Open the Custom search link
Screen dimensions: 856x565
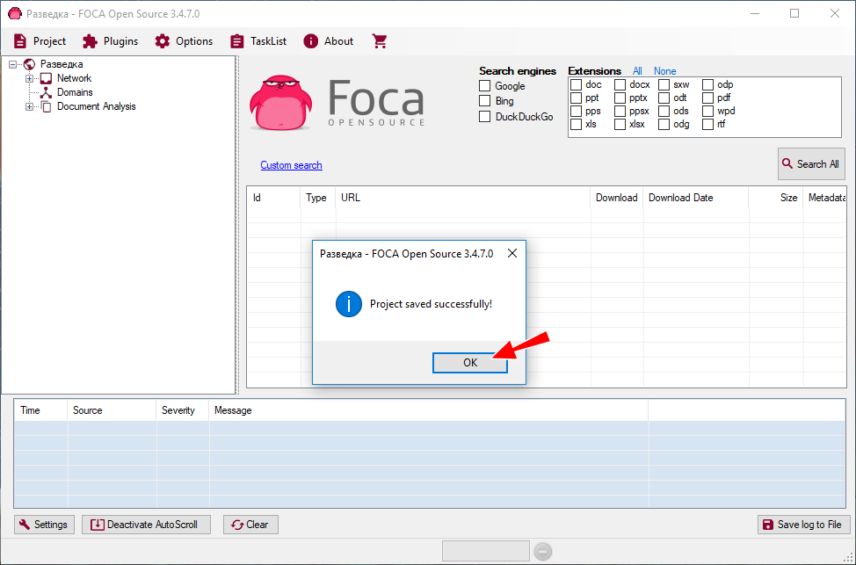291,165
